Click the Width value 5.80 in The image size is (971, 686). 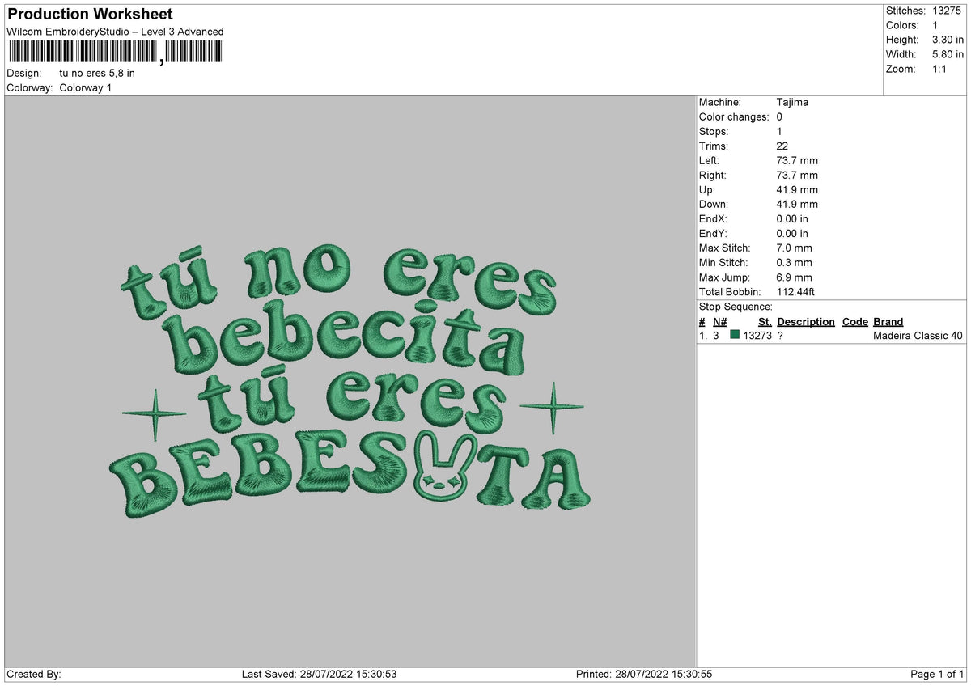tap(948, 54)
